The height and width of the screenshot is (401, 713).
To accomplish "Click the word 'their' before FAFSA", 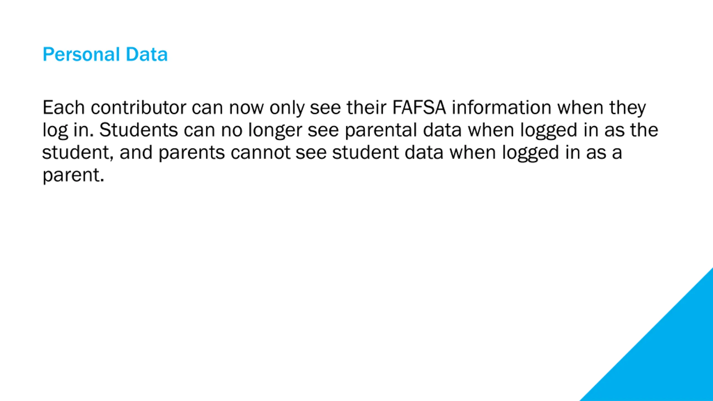I will point(367,108).
